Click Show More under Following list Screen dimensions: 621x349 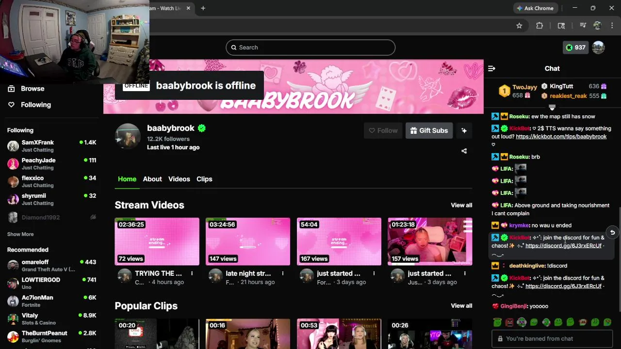coord(20,234)
